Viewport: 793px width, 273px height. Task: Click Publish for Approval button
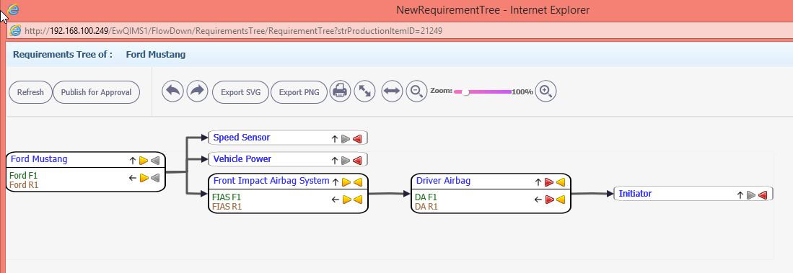coord(96,92)
